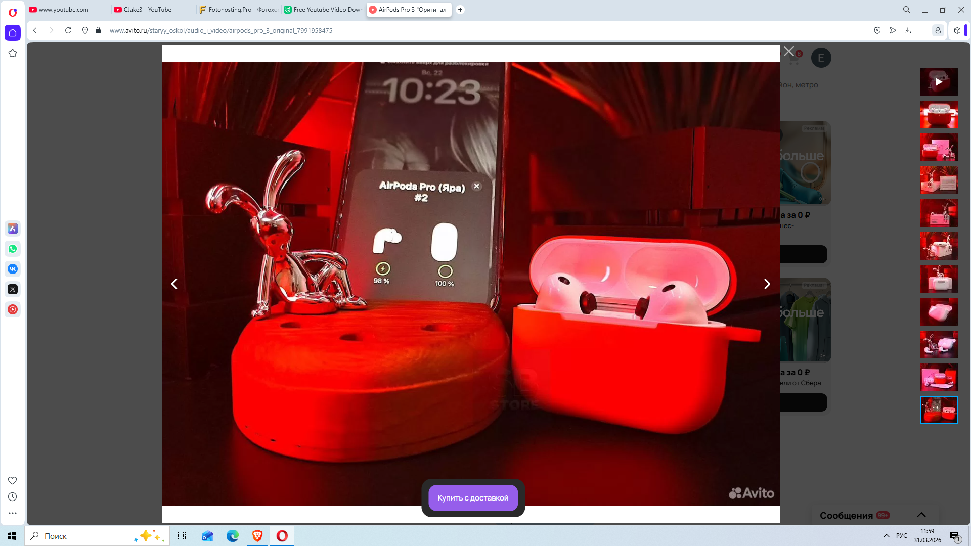Play the video thumbnail in gallery
The height and width of the screenshot is (546, 971).
[x=938, y=82]
